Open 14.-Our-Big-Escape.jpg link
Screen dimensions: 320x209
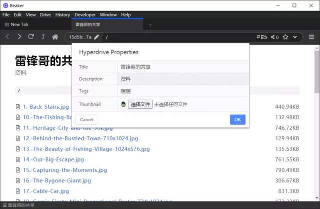tap(53, 159)
